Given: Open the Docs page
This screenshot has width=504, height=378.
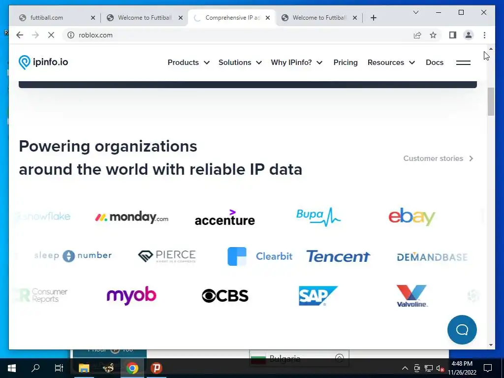Looking at the screenshot, I should 434,63.
